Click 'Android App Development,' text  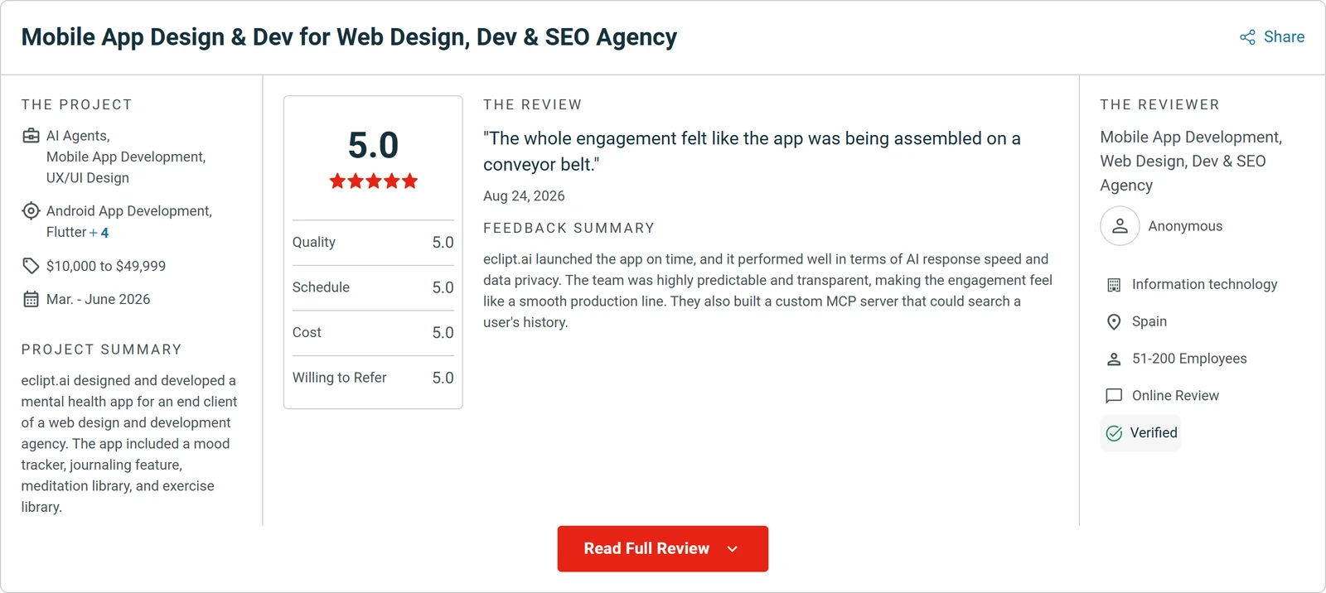[129, 211]
